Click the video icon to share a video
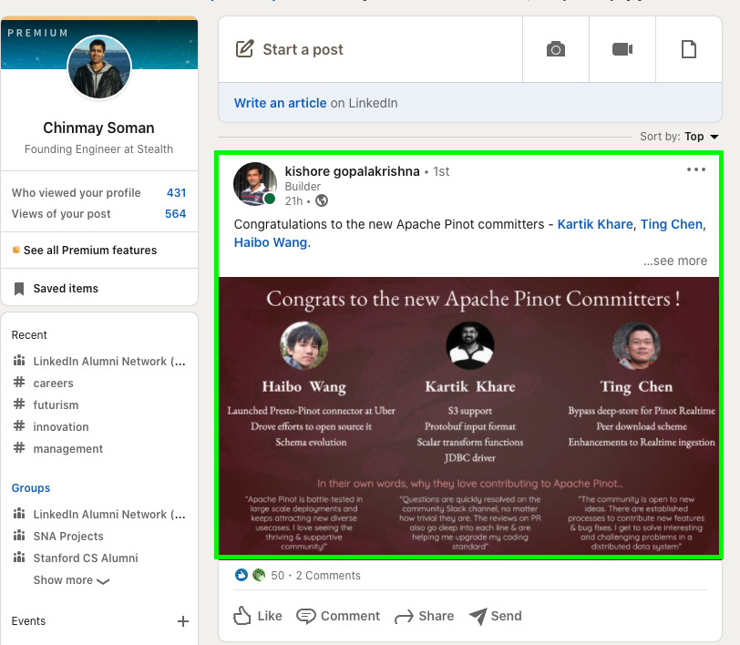Viewport: 740px width, 645px height. click(x=622, y=49)
